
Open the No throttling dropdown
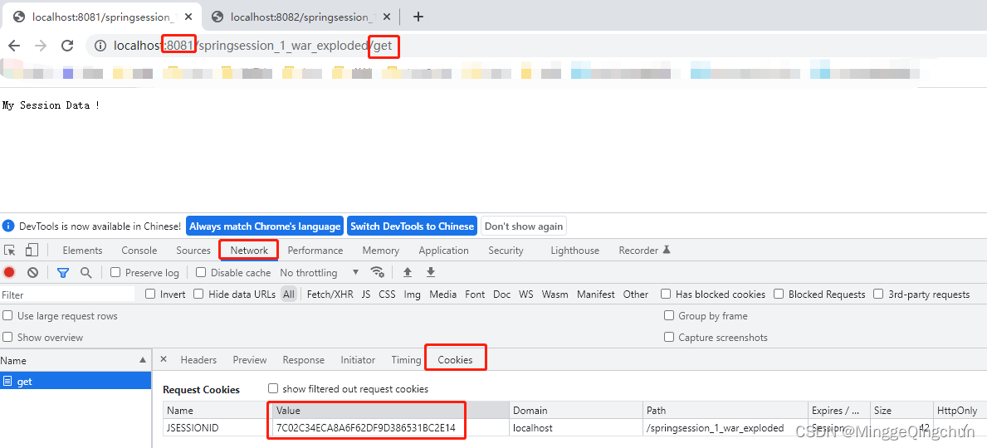tap(320, 272)
